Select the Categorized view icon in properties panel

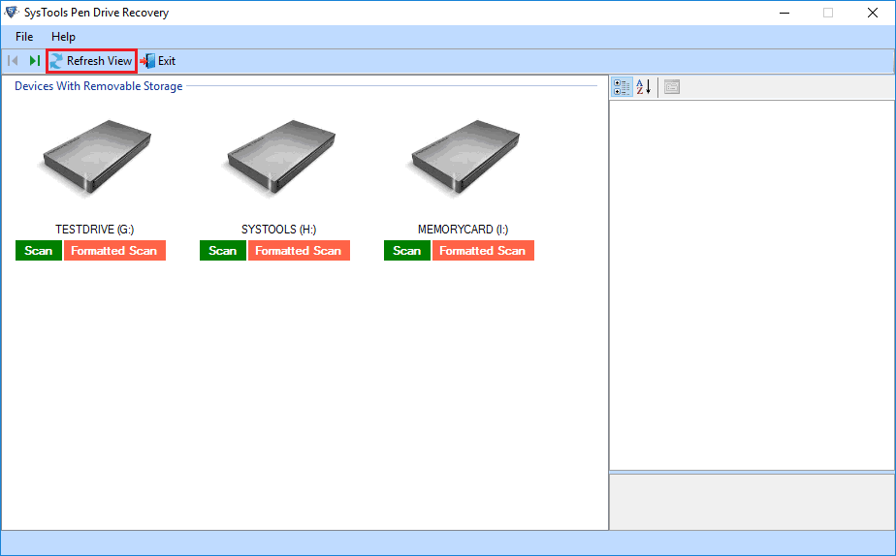622,88
